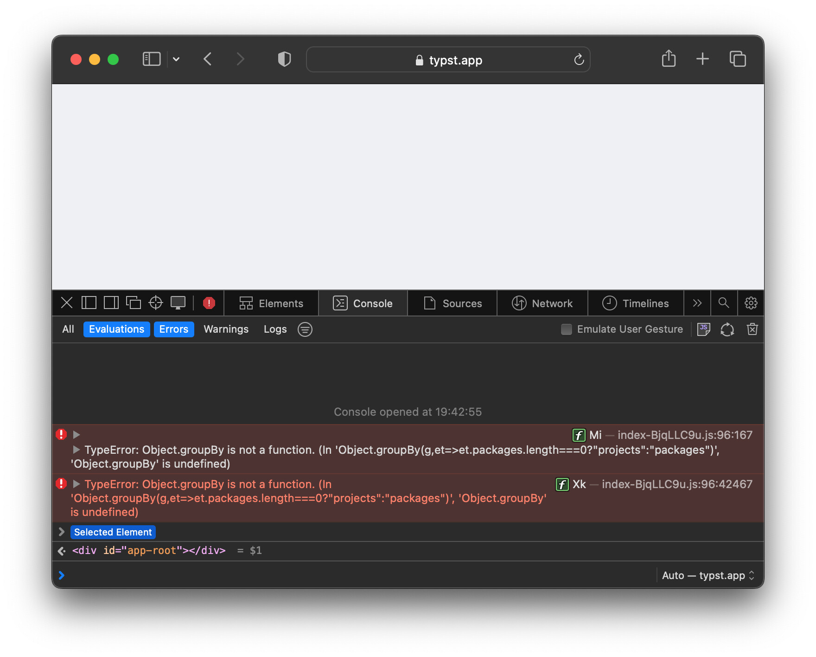Click the second error's red exclamation icon
Viewport: 816px width, 657px height.
[61, 483]
